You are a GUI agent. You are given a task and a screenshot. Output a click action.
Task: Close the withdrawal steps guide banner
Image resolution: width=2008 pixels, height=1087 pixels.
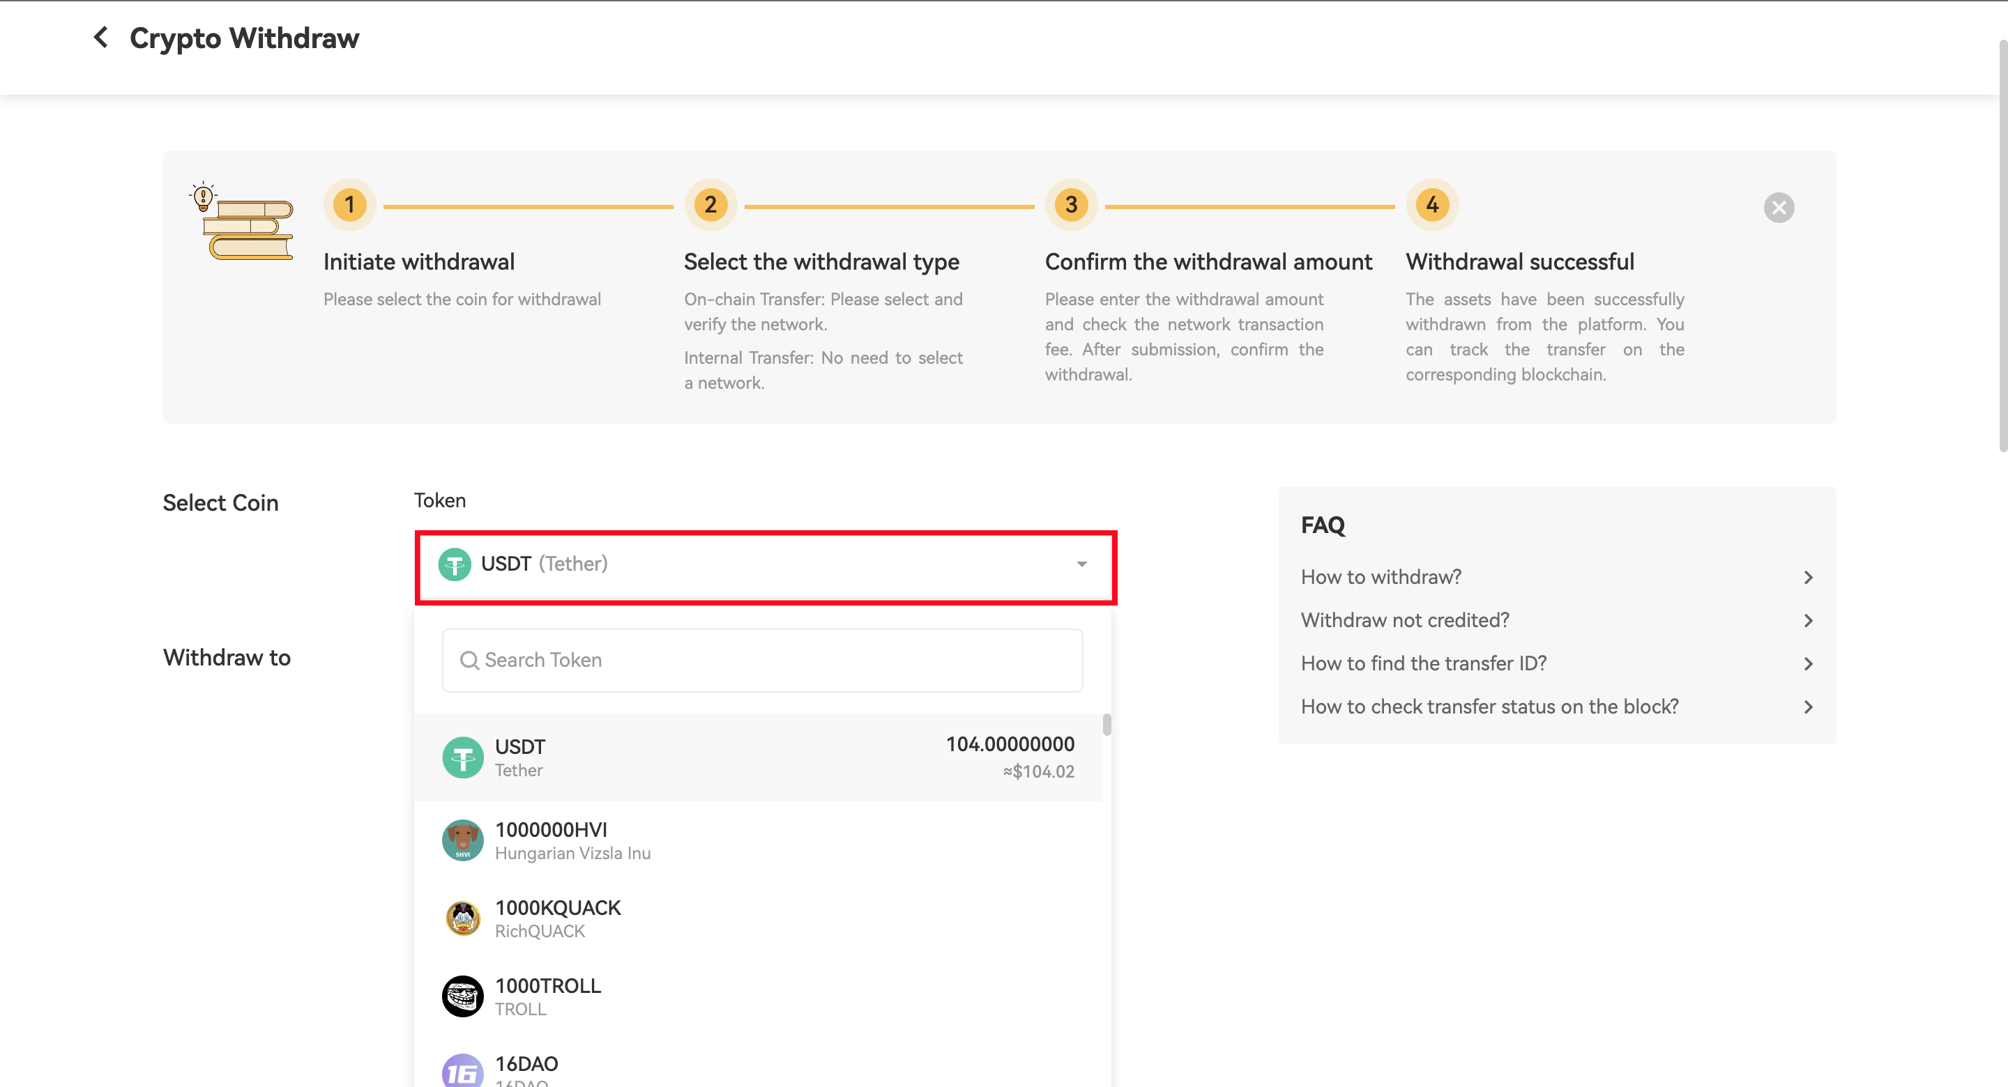[1778, 207]
